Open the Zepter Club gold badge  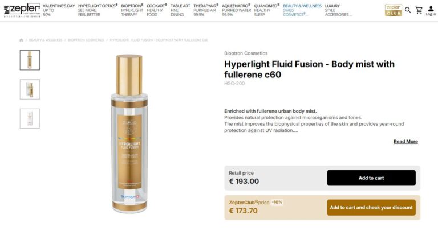pos(394,10)
